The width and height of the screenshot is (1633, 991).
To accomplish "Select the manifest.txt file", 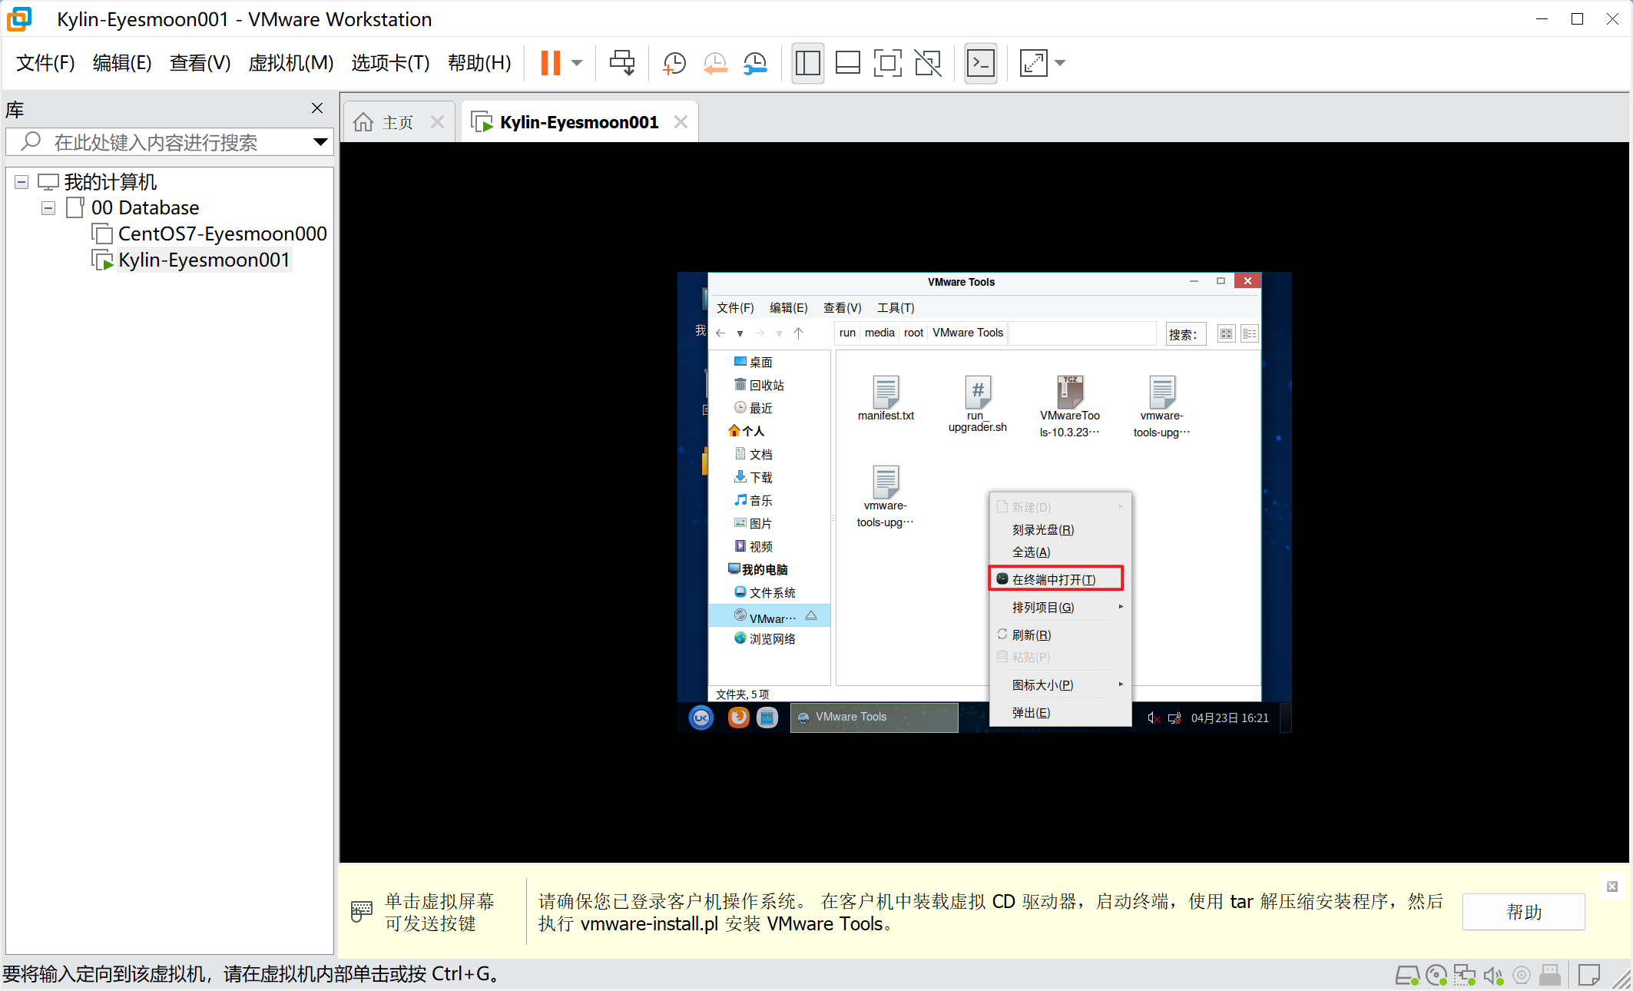I will pyautogui.click(x=886, y=398).
